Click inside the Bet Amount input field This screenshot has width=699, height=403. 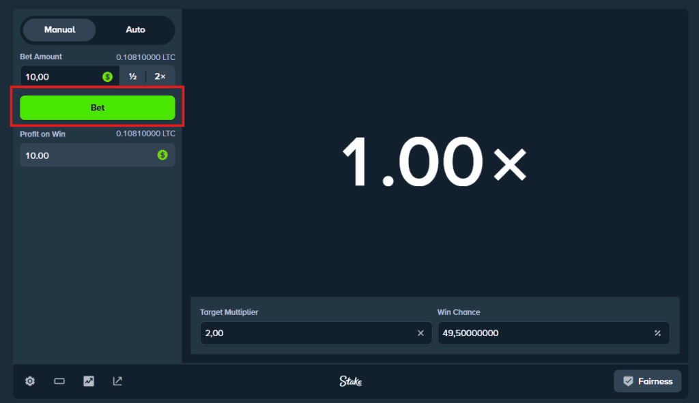tap(61, 76)
